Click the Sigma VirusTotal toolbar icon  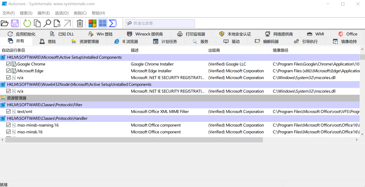pos(113,24)
